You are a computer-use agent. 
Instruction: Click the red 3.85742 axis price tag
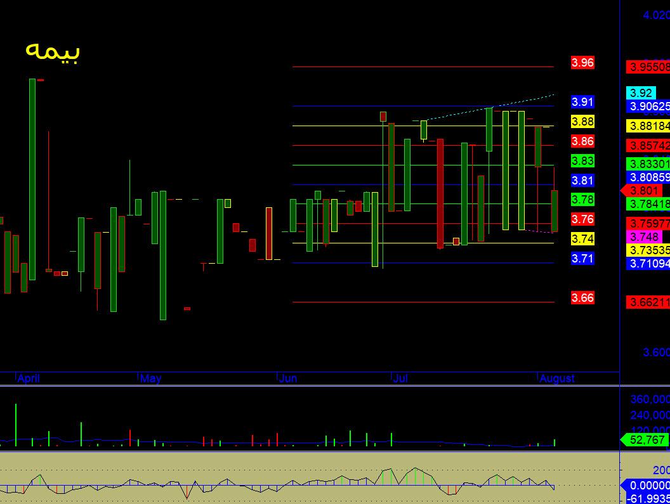point(648,146)
